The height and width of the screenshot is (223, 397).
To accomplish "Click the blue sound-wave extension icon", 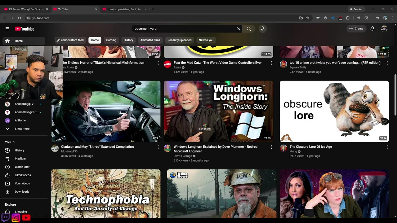I will coord(333,18).
